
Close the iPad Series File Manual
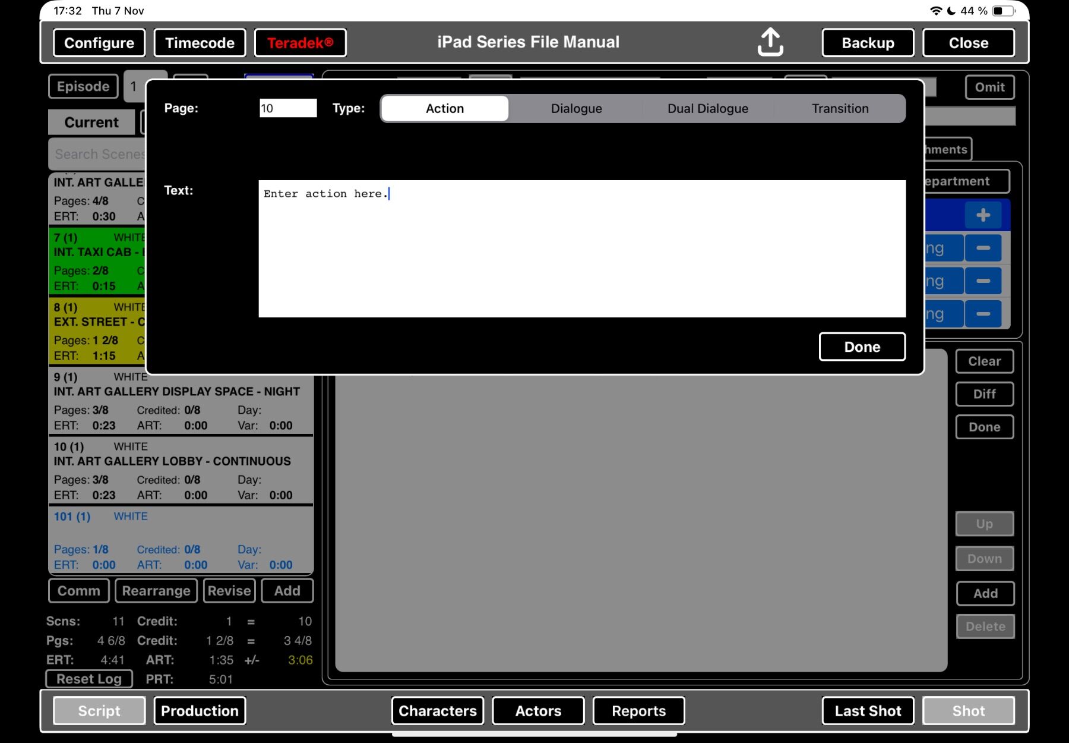(969, 43)
